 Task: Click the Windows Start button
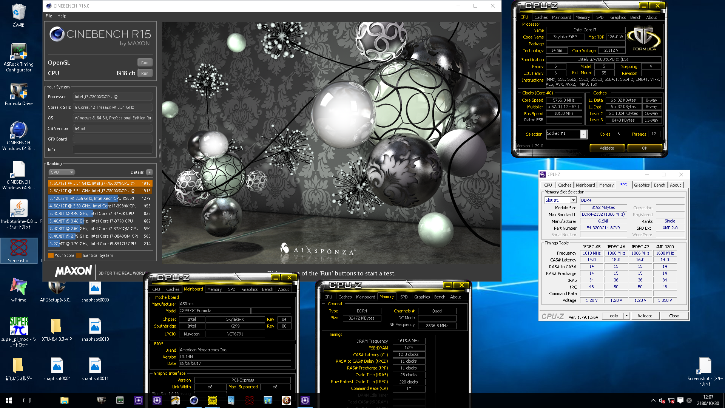9,400
